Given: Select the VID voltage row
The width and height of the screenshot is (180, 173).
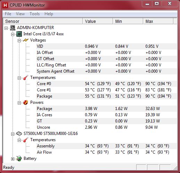Looking at the screenshot, I should [107, 46].
